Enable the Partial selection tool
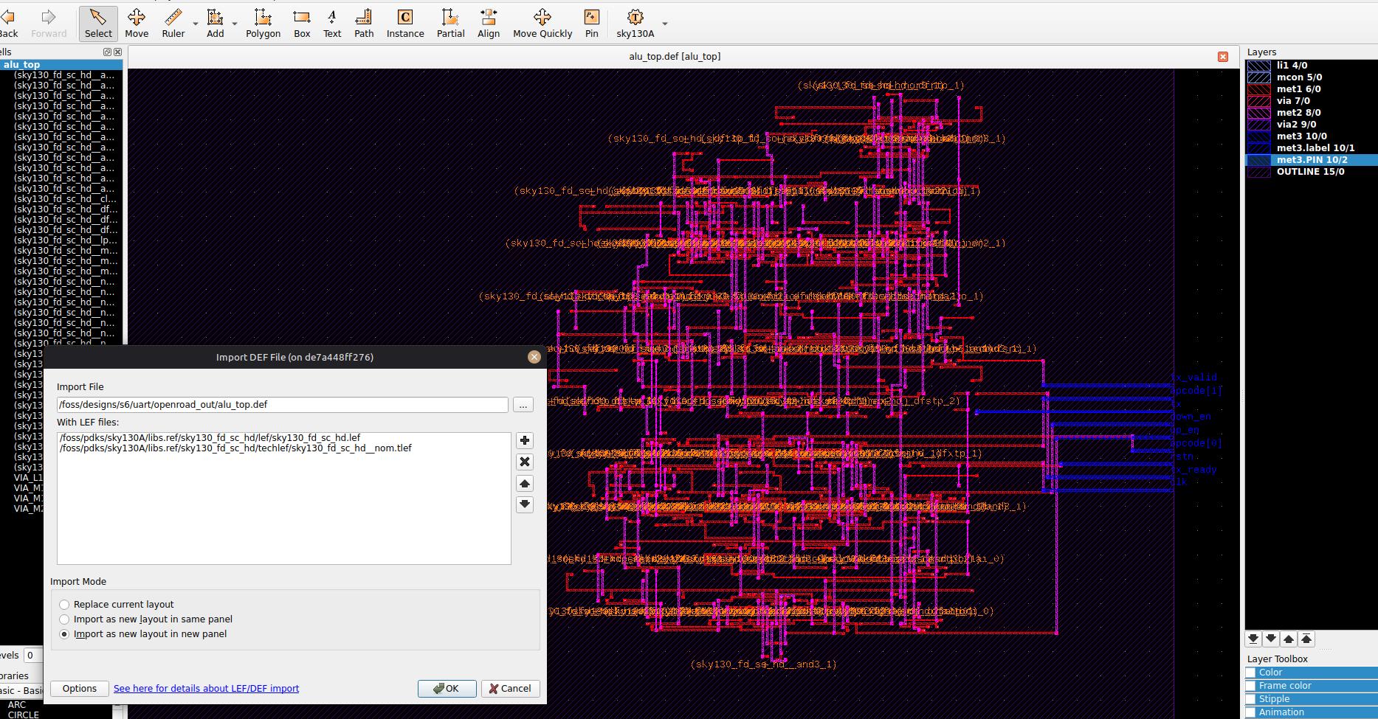Image resolution: width=1378 pixels, height=719 pixels. pos(449,23)
